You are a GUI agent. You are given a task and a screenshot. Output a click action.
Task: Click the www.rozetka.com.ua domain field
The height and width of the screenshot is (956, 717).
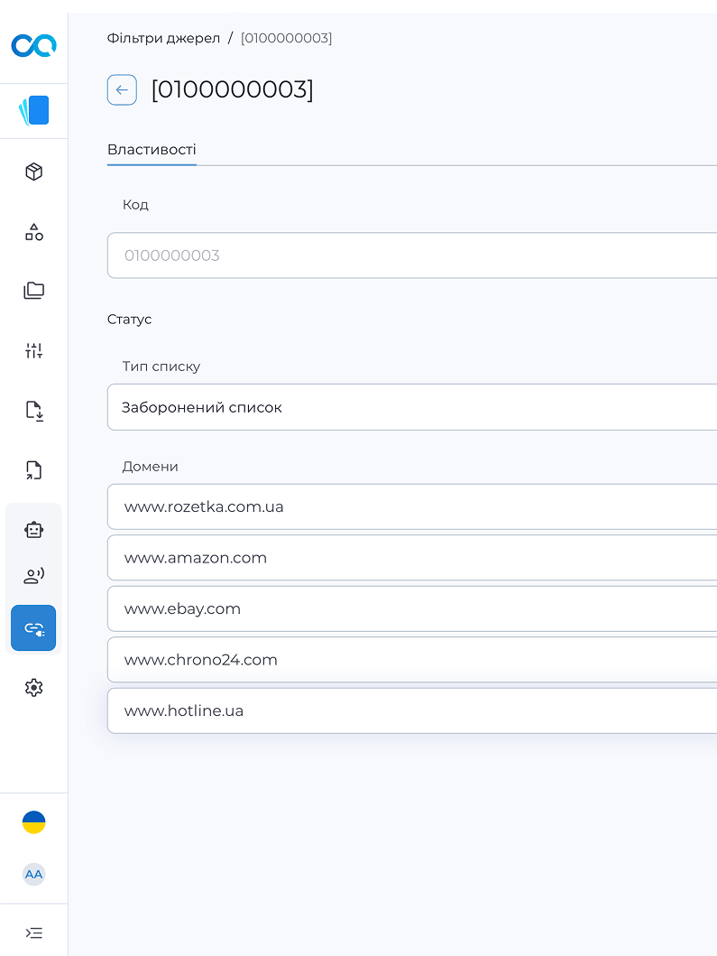click(x=412, y=506)
